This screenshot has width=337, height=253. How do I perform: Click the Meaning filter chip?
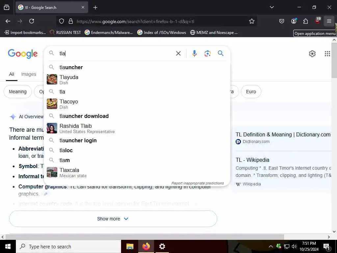pos(18,92)
